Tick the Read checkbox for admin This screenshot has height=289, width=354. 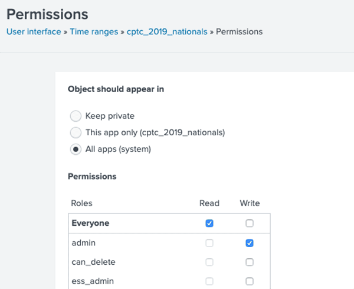click(209, 243)
